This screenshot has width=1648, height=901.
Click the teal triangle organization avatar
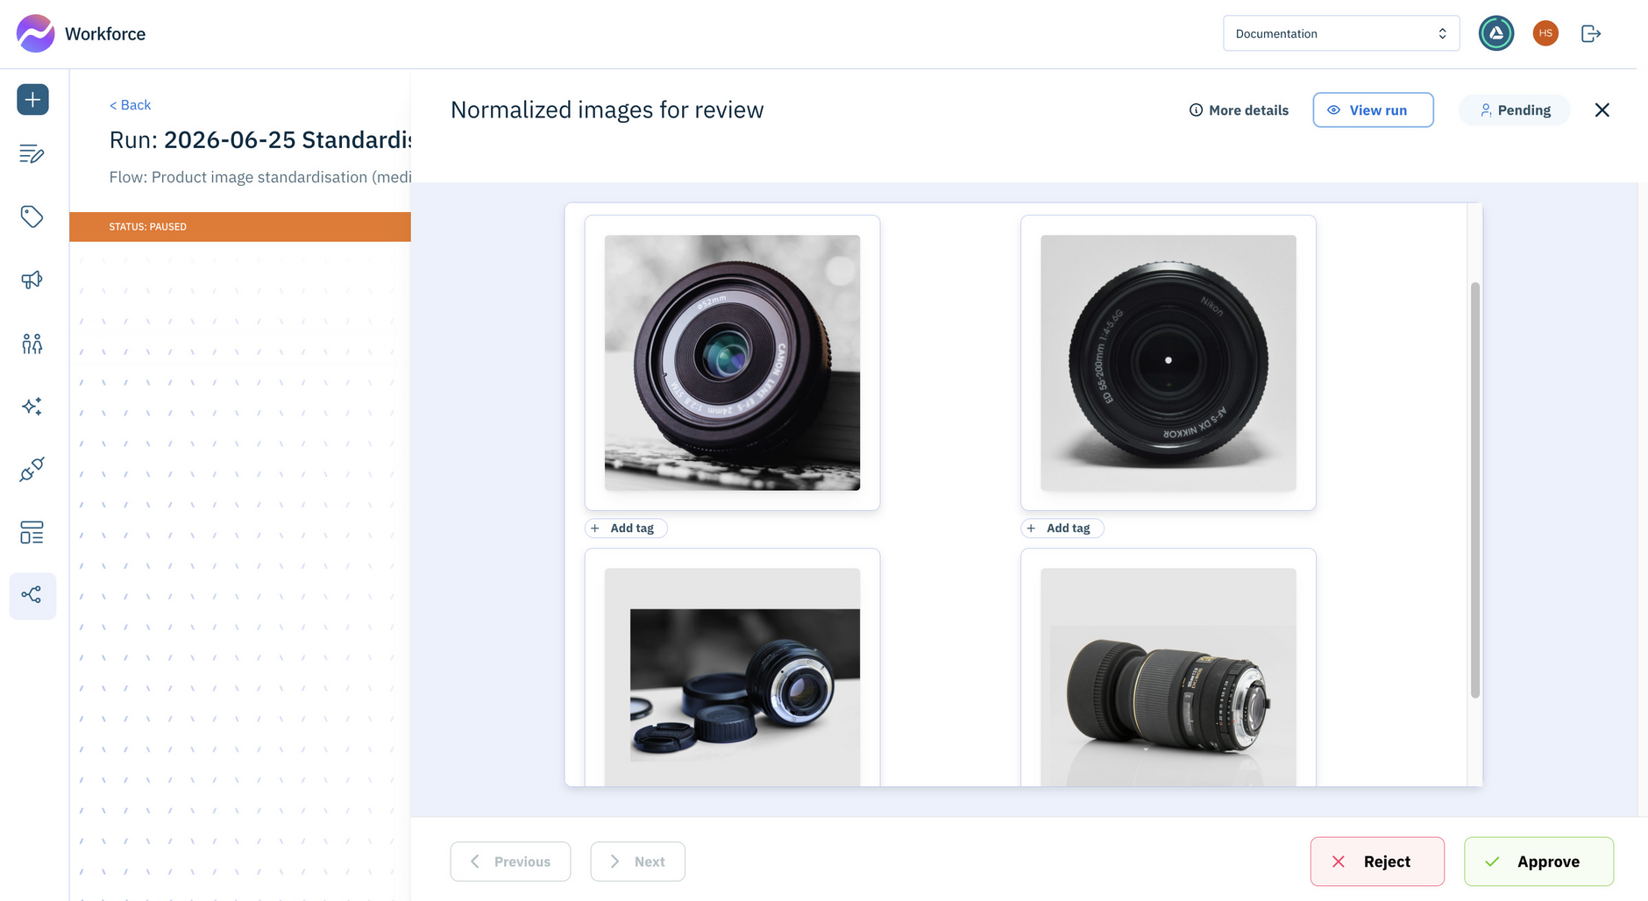[x=1496, y=33]
